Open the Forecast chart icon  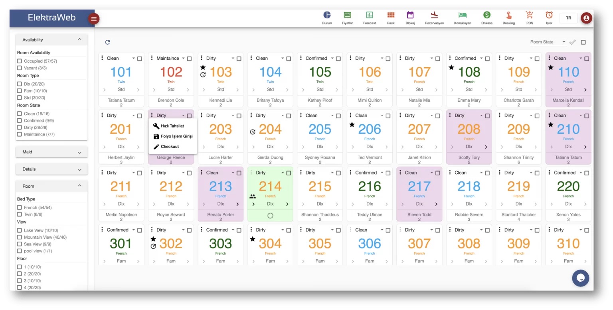(369, 15)
